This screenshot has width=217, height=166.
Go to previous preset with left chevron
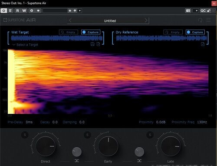[x=70, y=20]
